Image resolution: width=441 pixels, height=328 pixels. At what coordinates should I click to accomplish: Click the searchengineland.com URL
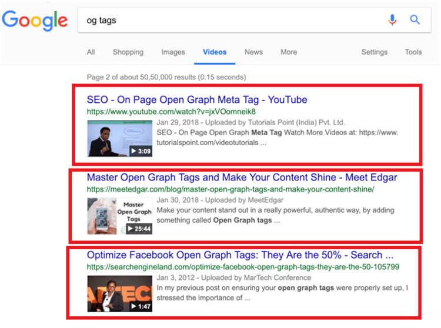click(243, 267)
